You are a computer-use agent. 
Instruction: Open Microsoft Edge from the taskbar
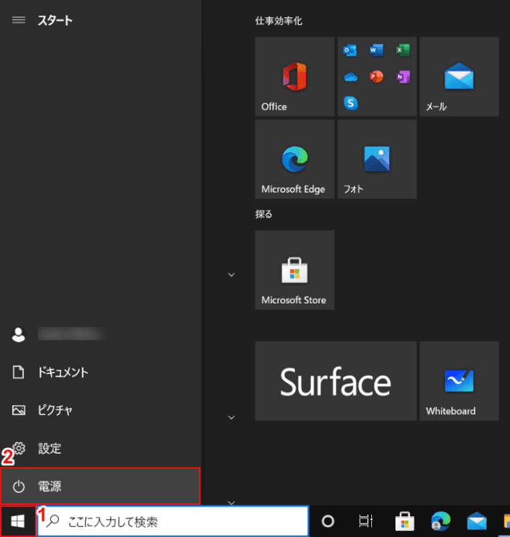click(x=440, y=522)
